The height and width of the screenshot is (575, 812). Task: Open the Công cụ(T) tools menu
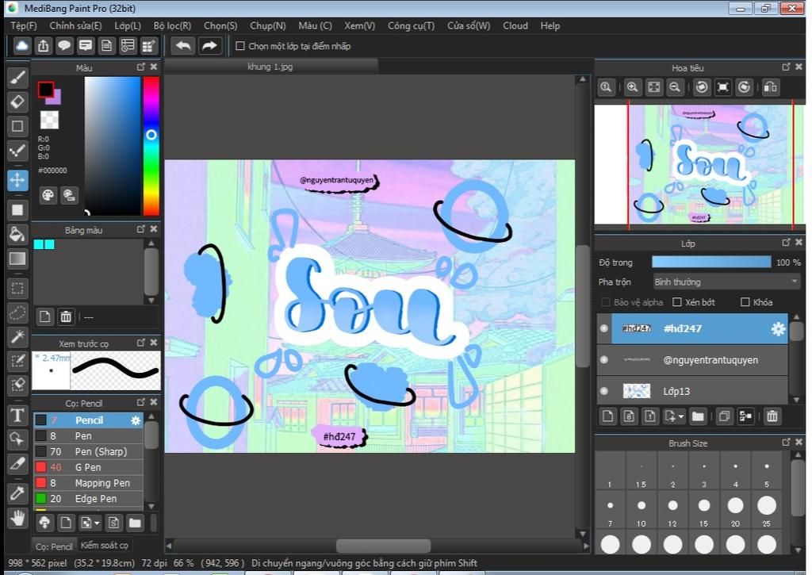click(x=412, y=25)
